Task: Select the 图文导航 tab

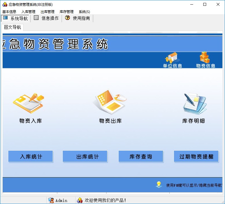Action: pos(12,27)
